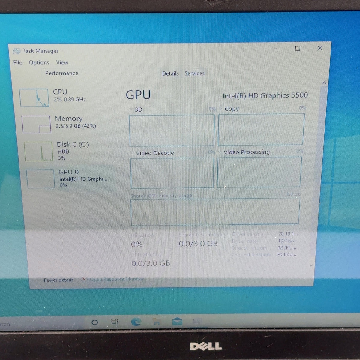
Task: Click the Video Processing usage graph
Action: point(259,172)
